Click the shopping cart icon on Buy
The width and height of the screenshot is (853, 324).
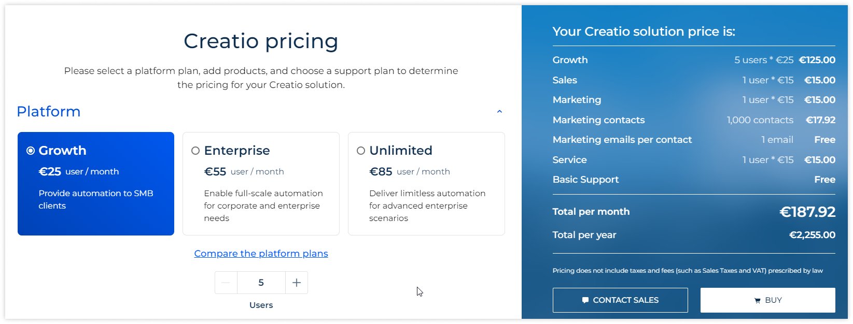(758, 301)
